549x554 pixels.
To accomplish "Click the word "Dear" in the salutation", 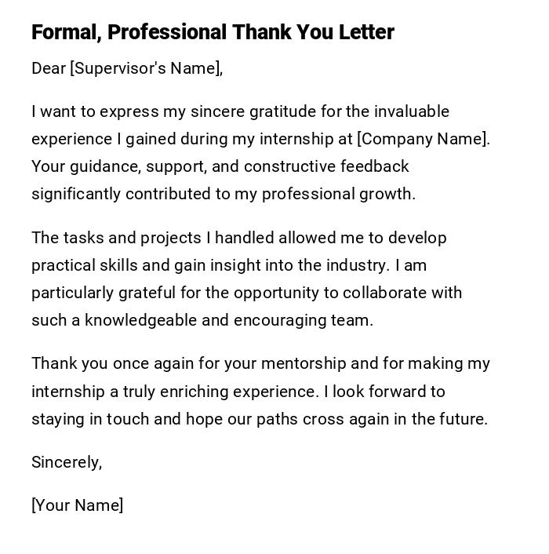I will coord(49,69).
